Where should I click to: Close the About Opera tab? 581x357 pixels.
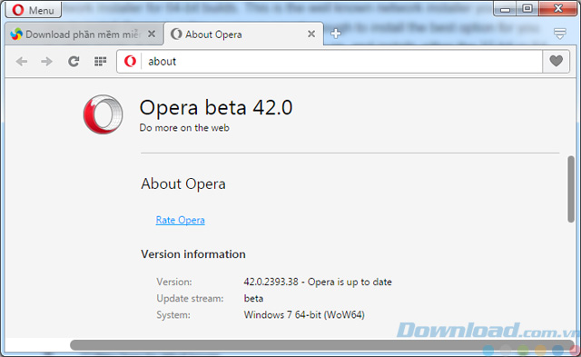coord(311,35)
